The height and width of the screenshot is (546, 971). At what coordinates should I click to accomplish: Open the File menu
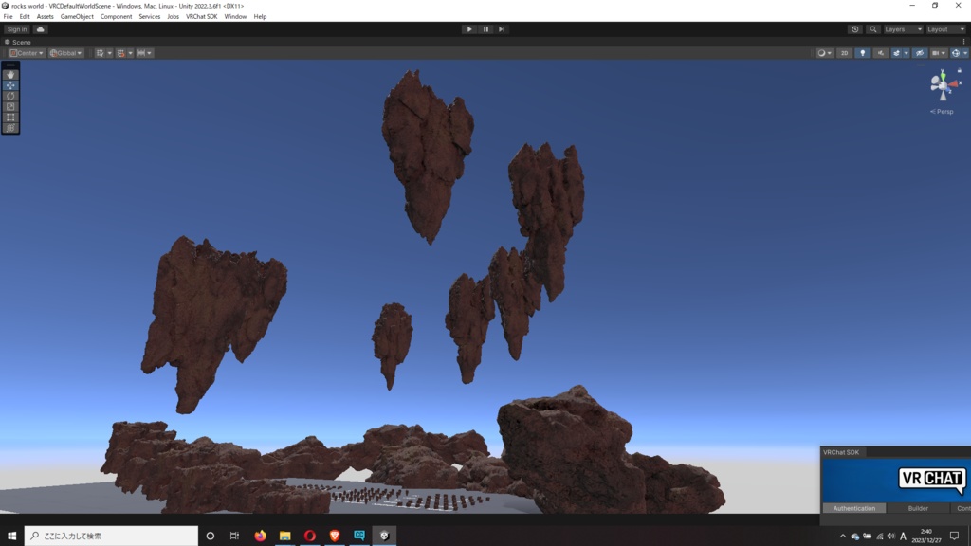pos(8,17)
